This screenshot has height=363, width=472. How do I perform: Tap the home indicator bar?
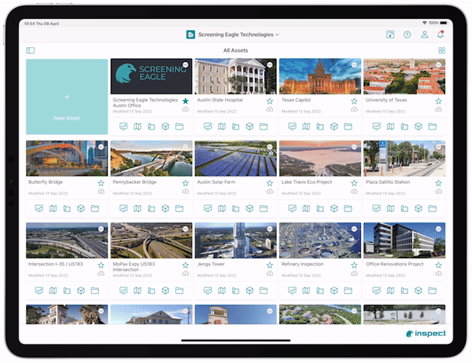pyautogui.click(x=236, y=340)
